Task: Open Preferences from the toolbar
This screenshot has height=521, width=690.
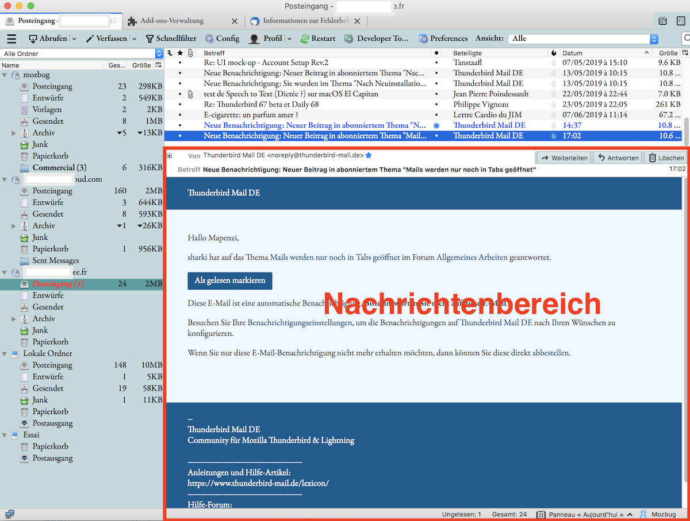Action: 443,39
